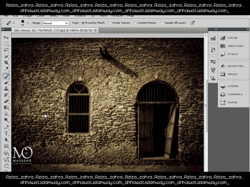Select the Path Selection tool
The height and width of the screenshot is (187, 250).
click(x=6, y=140)
